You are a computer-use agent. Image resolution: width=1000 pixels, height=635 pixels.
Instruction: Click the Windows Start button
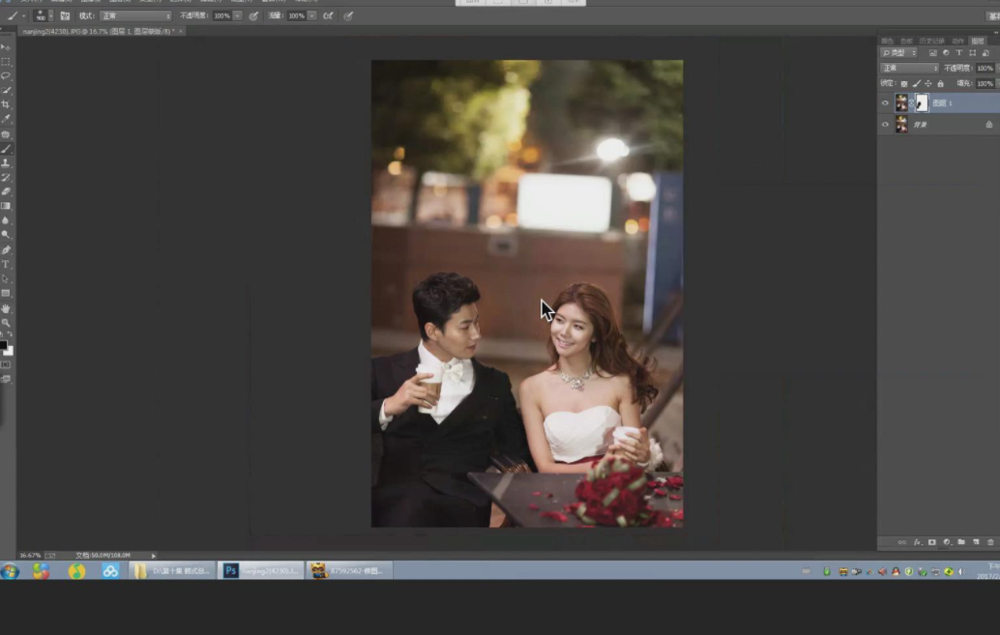pos(10,571)
